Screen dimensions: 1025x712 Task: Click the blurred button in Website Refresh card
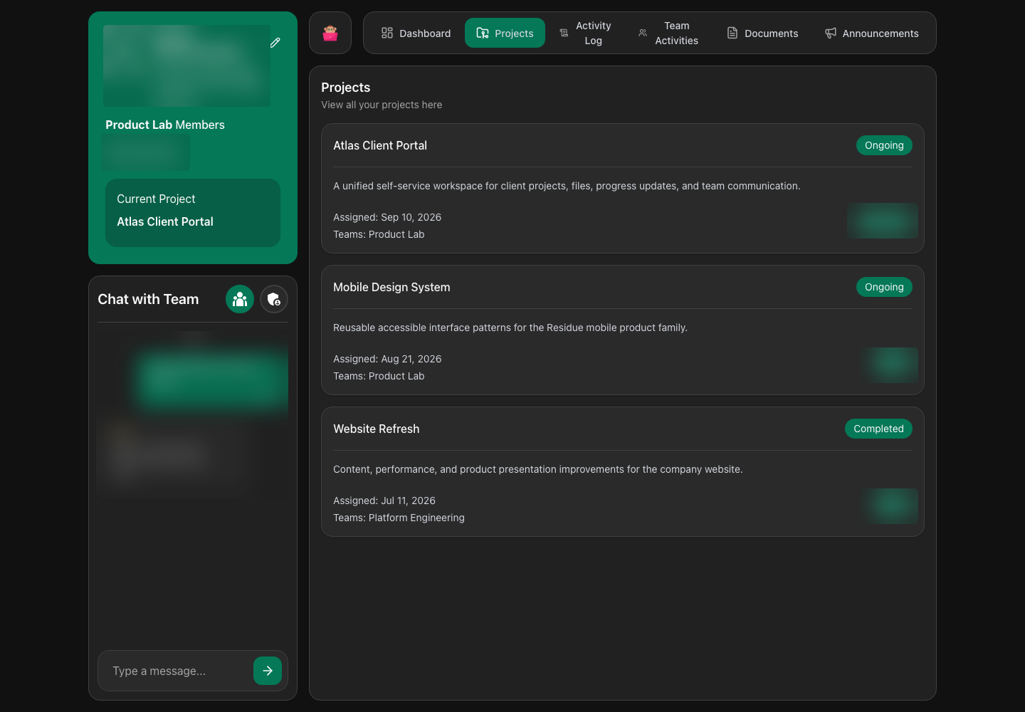[890, 506]
